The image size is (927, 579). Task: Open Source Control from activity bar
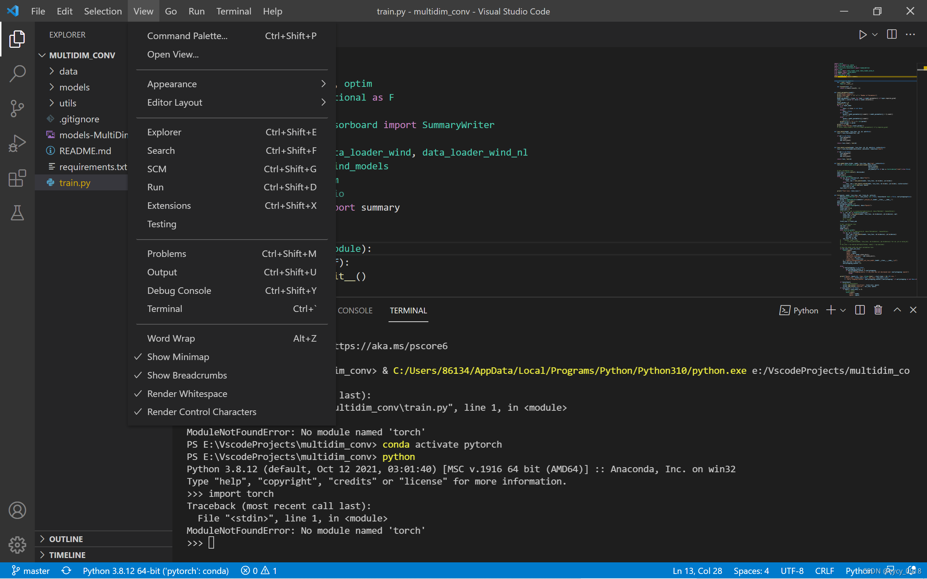(17, 108)
